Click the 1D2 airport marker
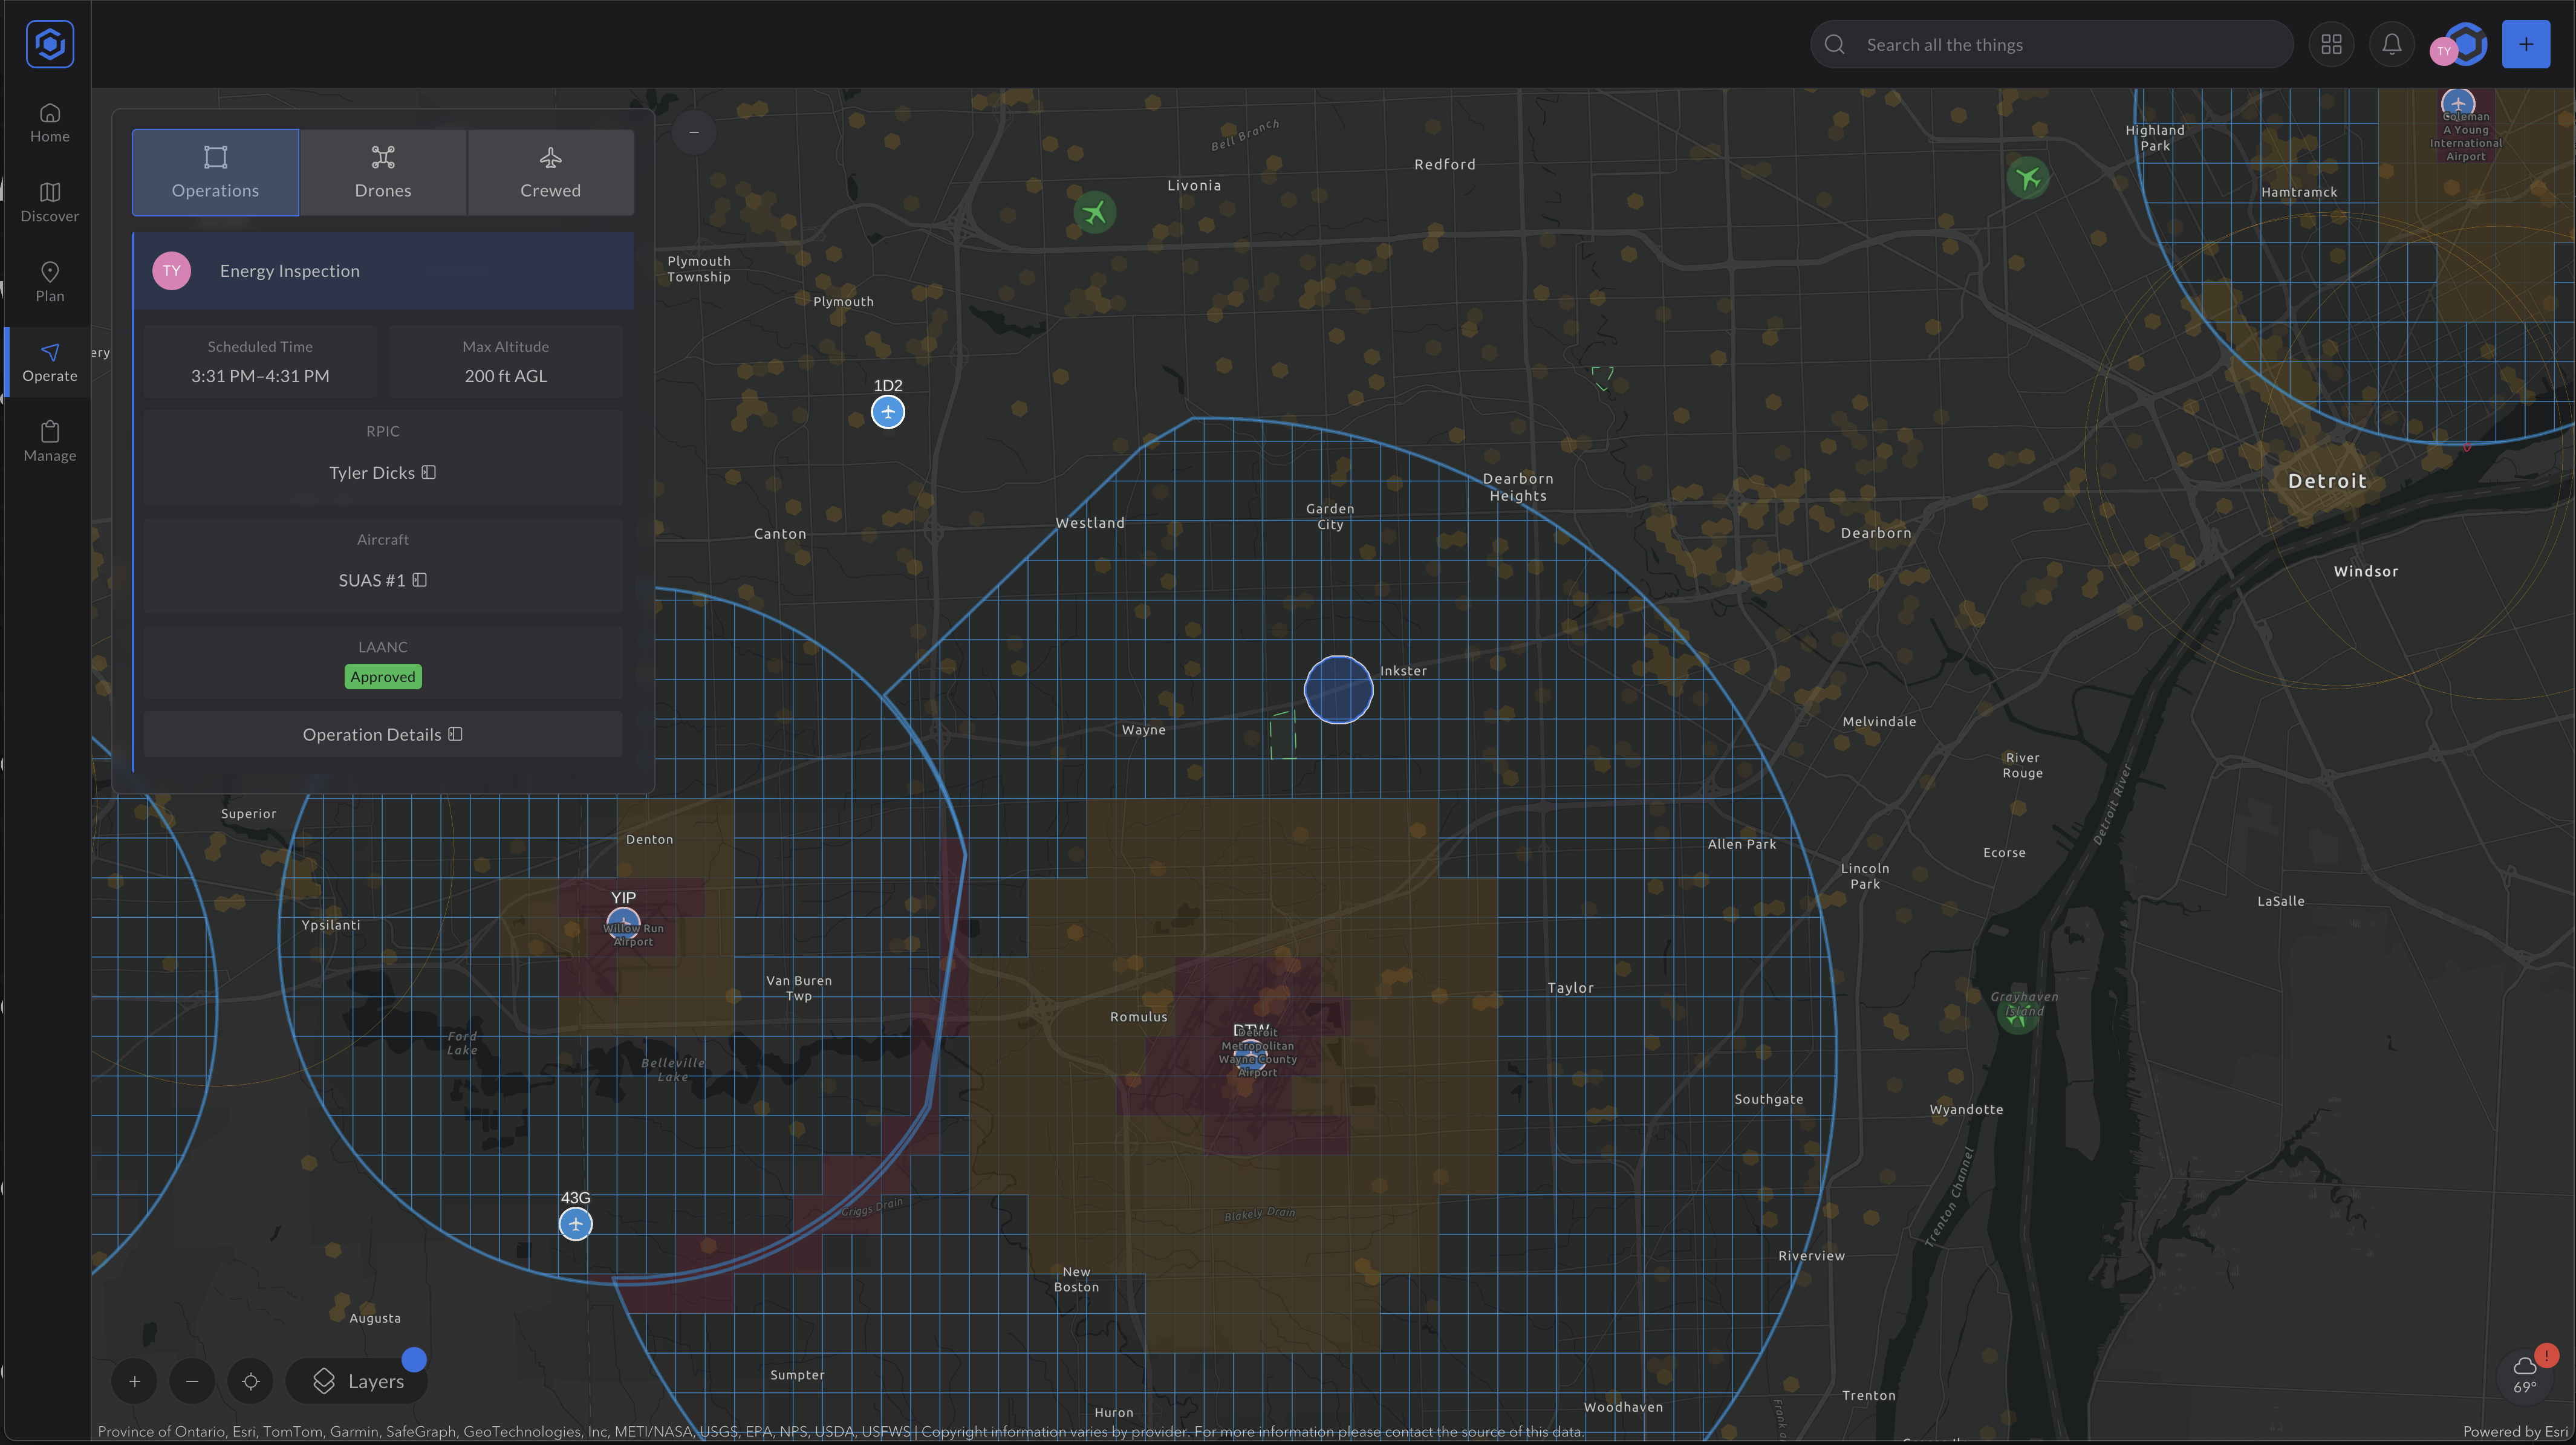 point(887,412)
